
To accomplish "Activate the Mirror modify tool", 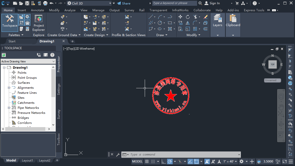I will click(188, 23).
